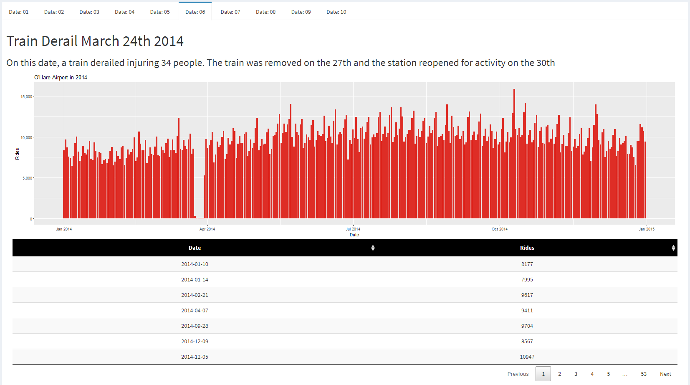Viewport: 690px width, 385px height.
Task: Click the 2014-02-21 date cell
Action: pyautogui.click(x=195, y=295)
